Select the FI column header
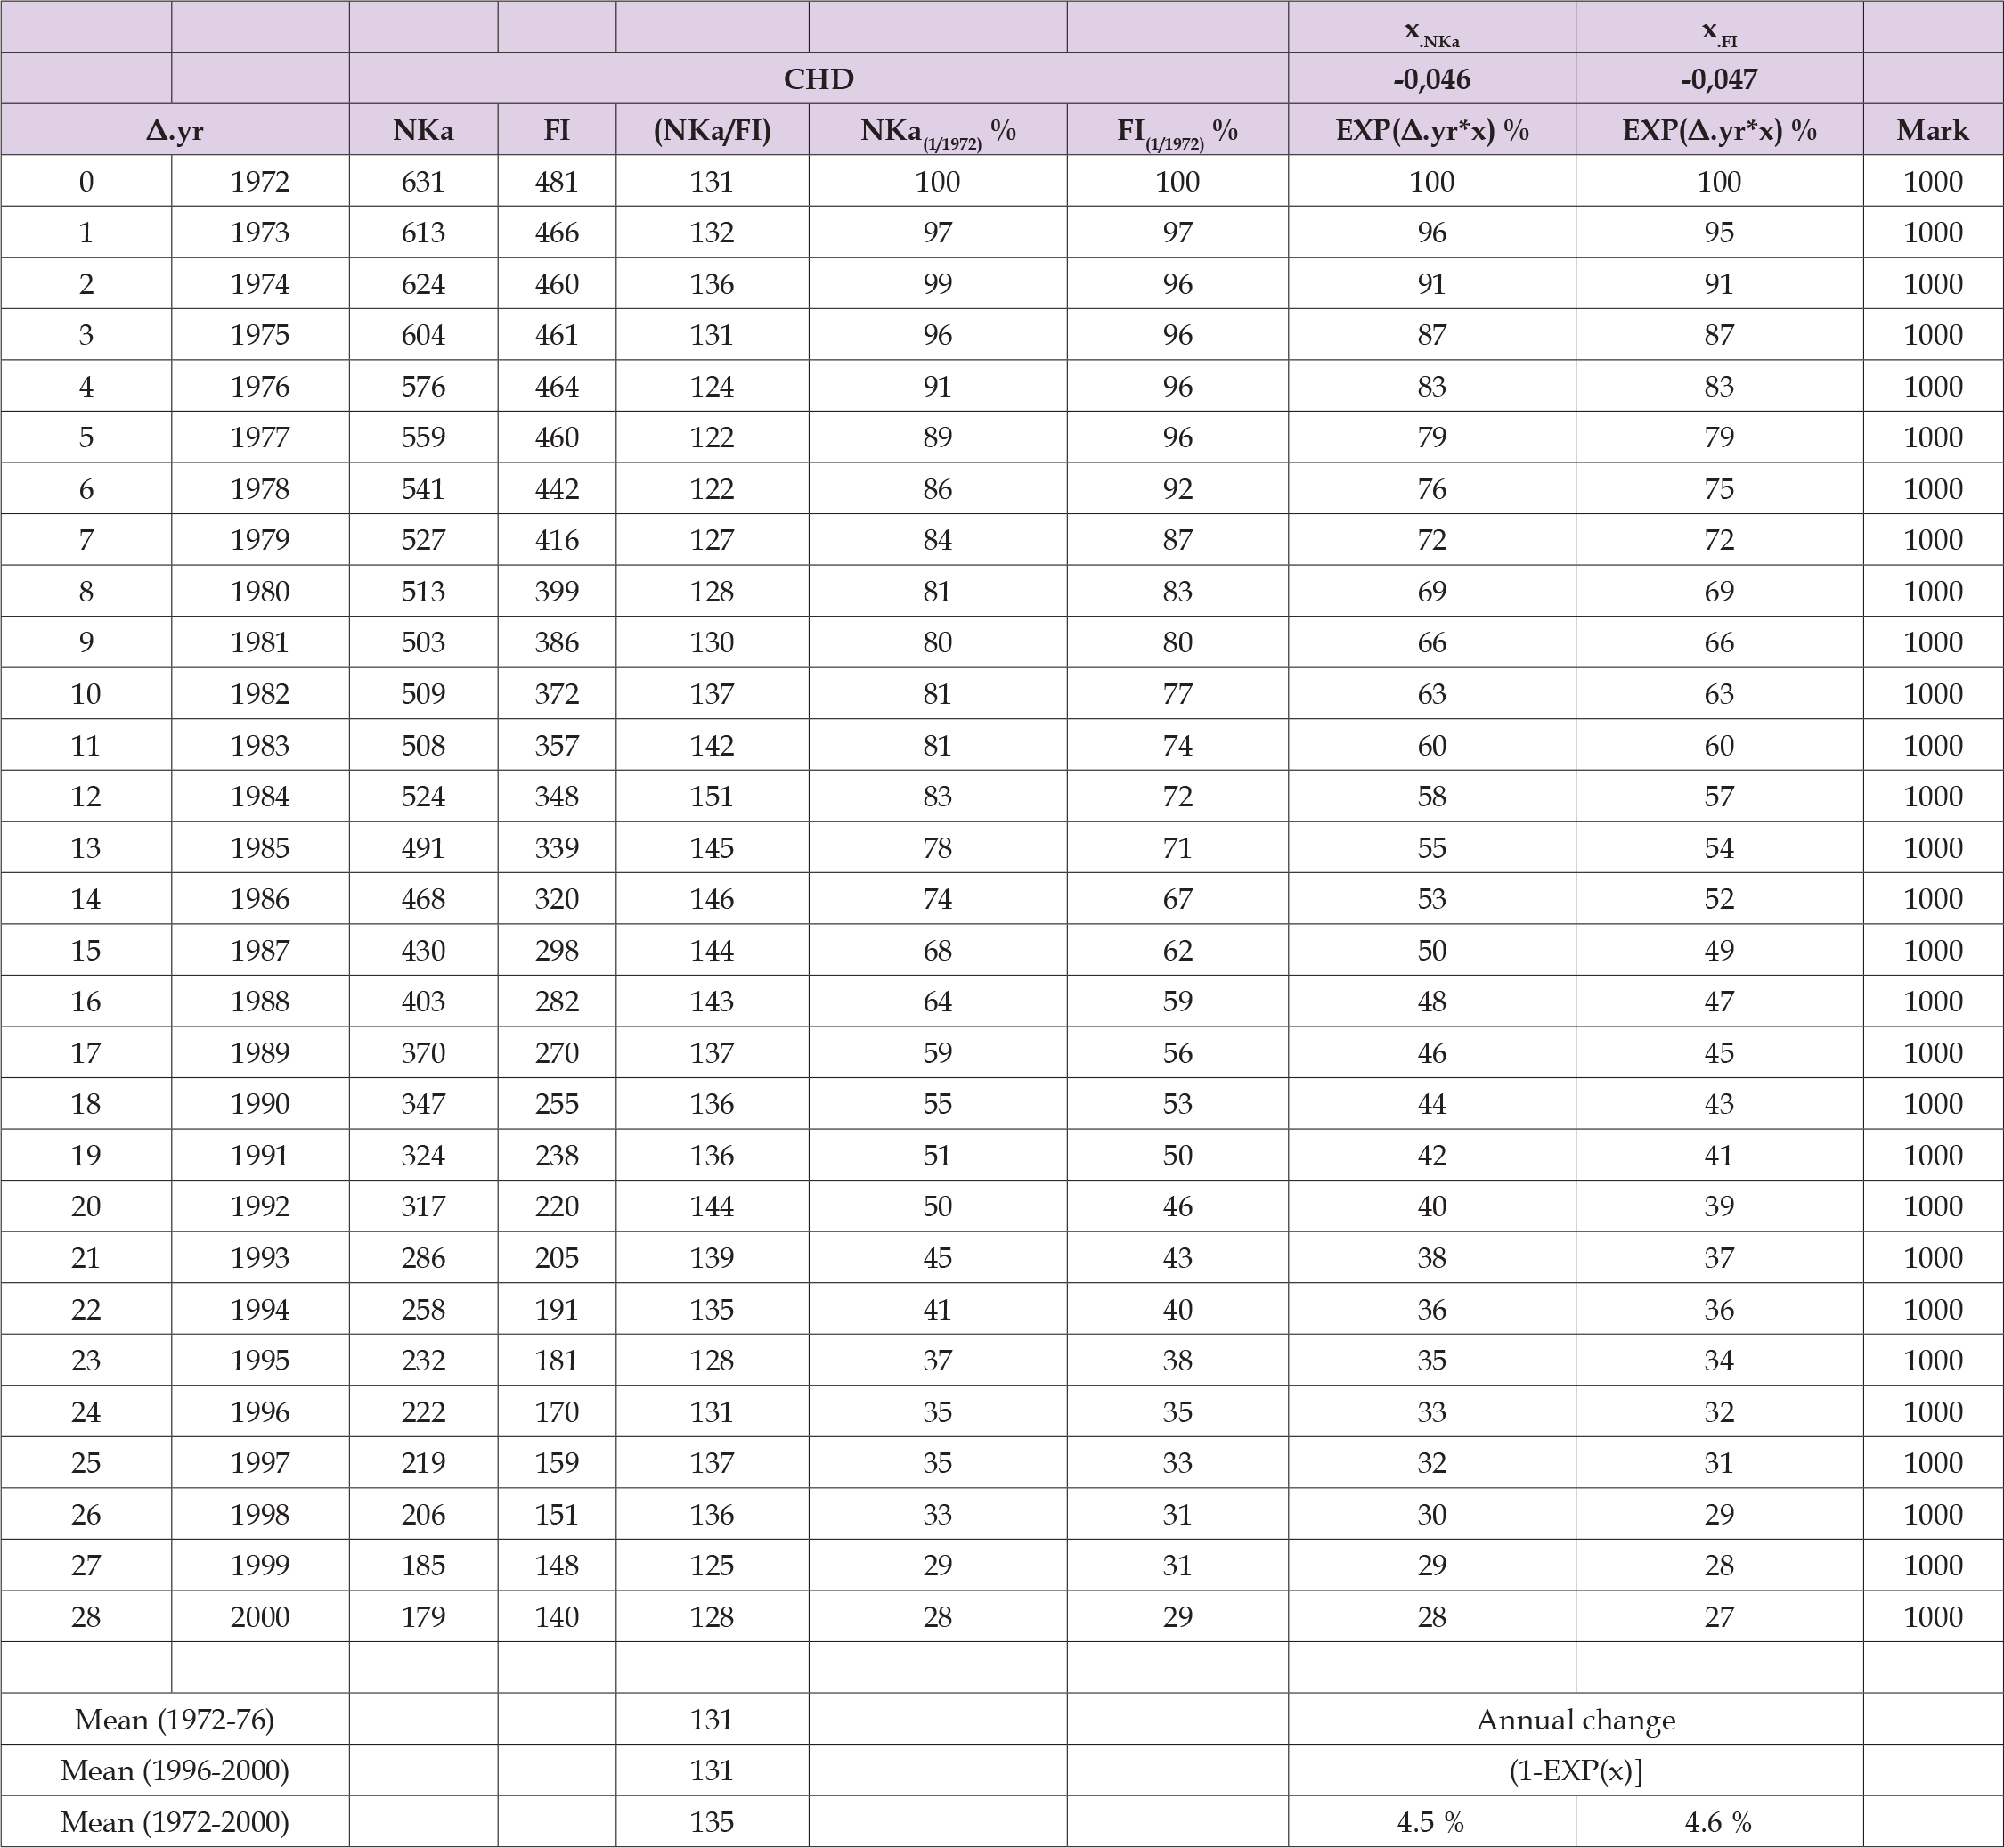This screenshot has width=2004, height=1848. [556, 129]
